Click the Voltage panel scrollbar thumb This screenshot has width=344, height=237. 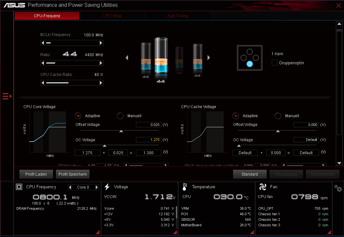pos(176,212)
